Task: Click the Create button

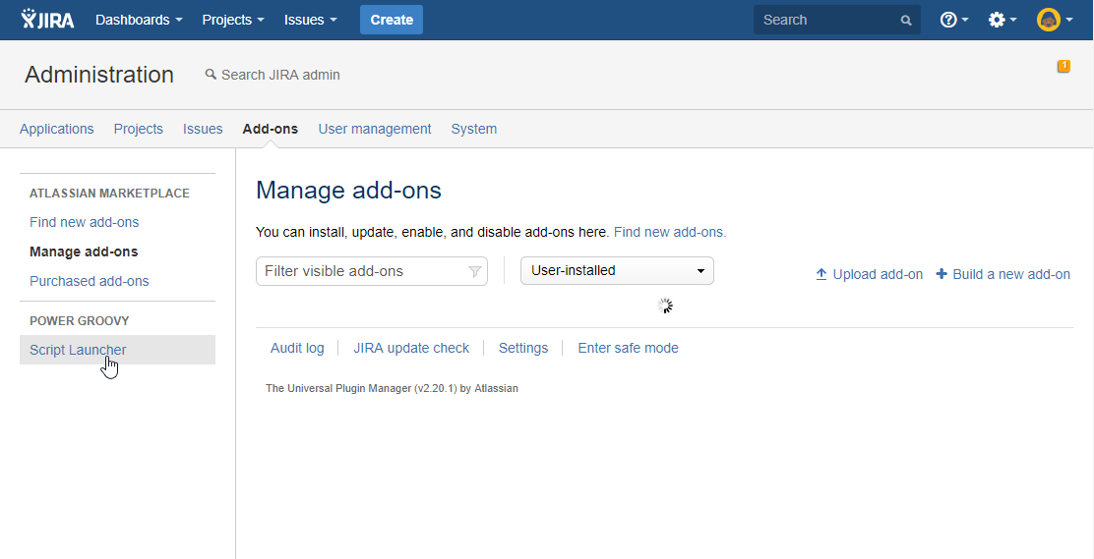Action: coord(392,20)
